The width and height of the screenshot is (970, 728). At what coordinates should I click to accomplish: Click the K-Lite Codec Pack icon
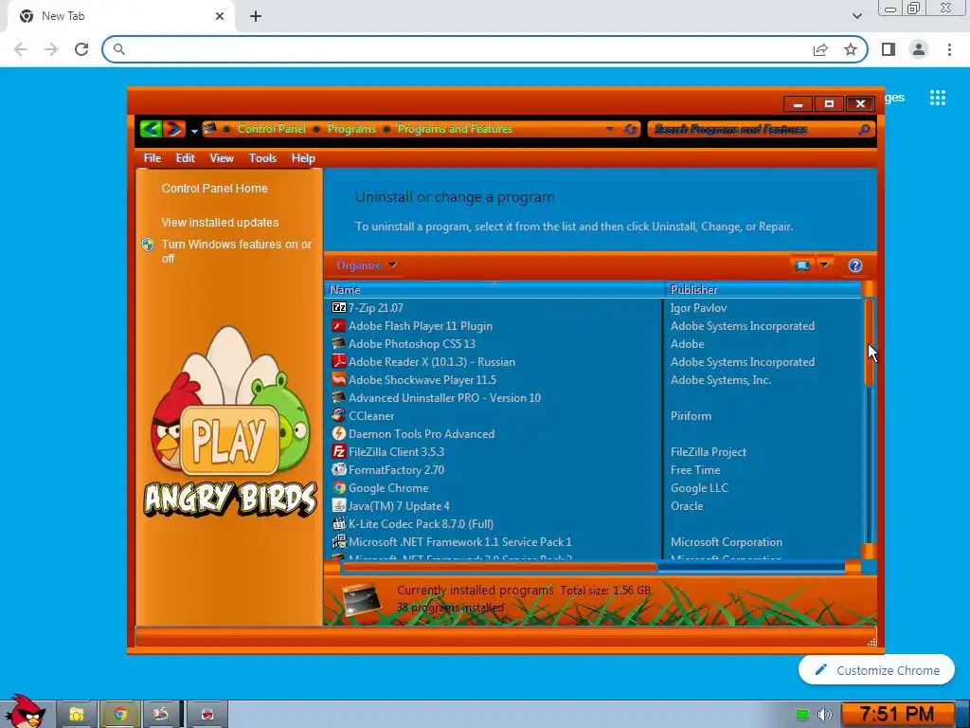click(338, 523)
